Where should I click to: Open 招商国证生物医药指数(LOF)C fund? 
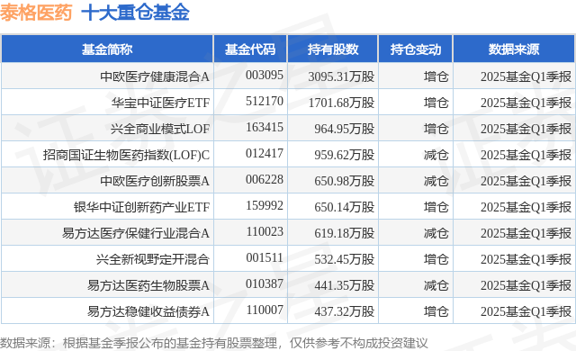[x=126, y=155]
